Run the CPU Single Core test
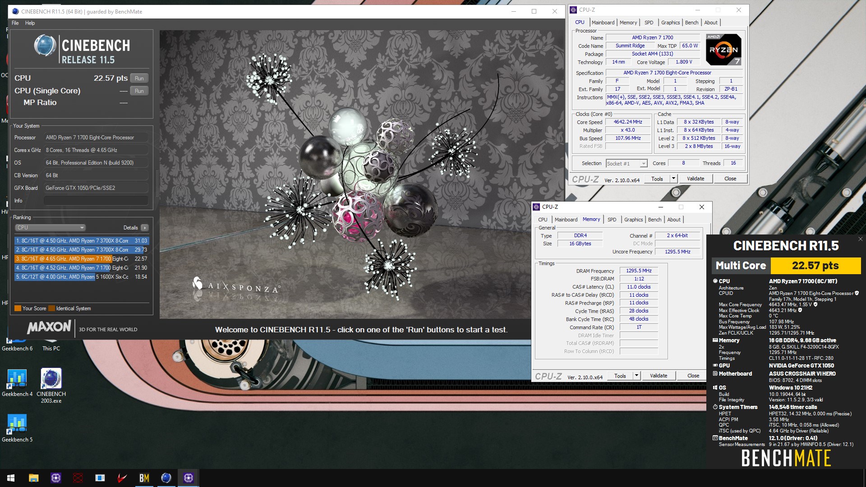The image size is (866, 487). point(139,91)
